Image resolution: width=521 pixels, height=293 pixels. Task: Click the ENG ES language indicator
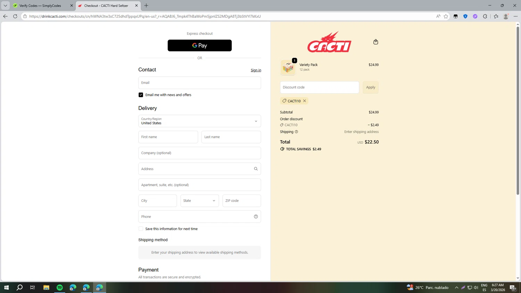click(484, 287)
